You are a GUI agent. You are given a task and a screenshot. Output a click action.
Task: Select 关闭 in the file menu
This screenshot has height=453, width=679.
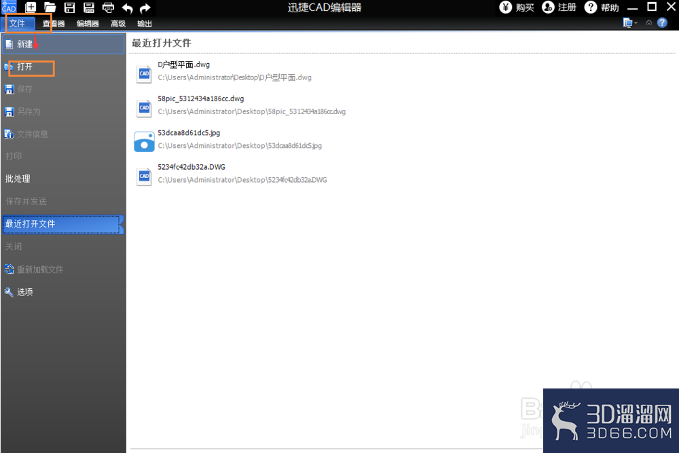click(x=63, y=247)
